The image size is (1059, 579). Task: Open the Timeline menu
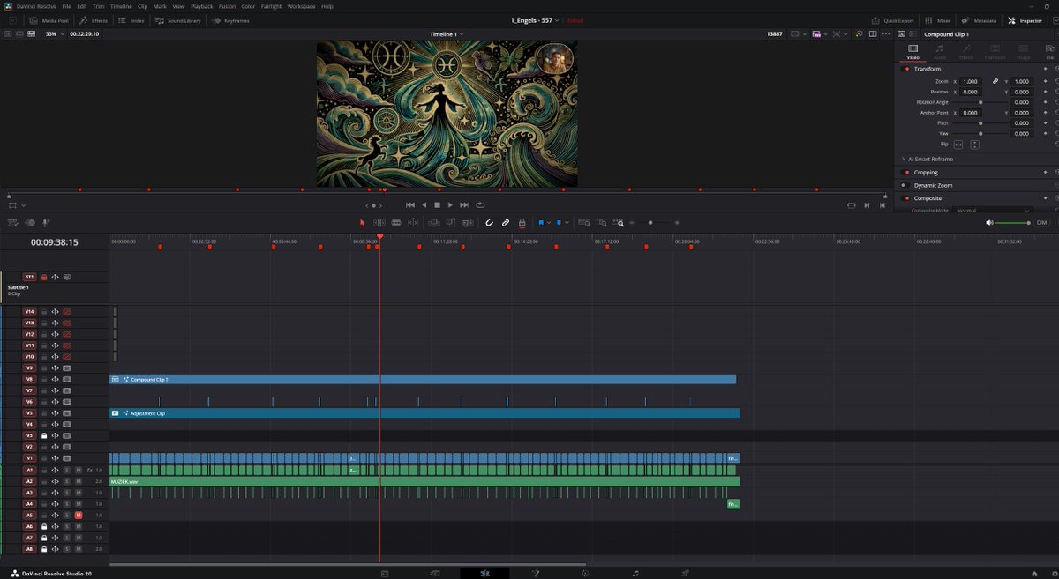pyautogui.click(x=121, y=6)
